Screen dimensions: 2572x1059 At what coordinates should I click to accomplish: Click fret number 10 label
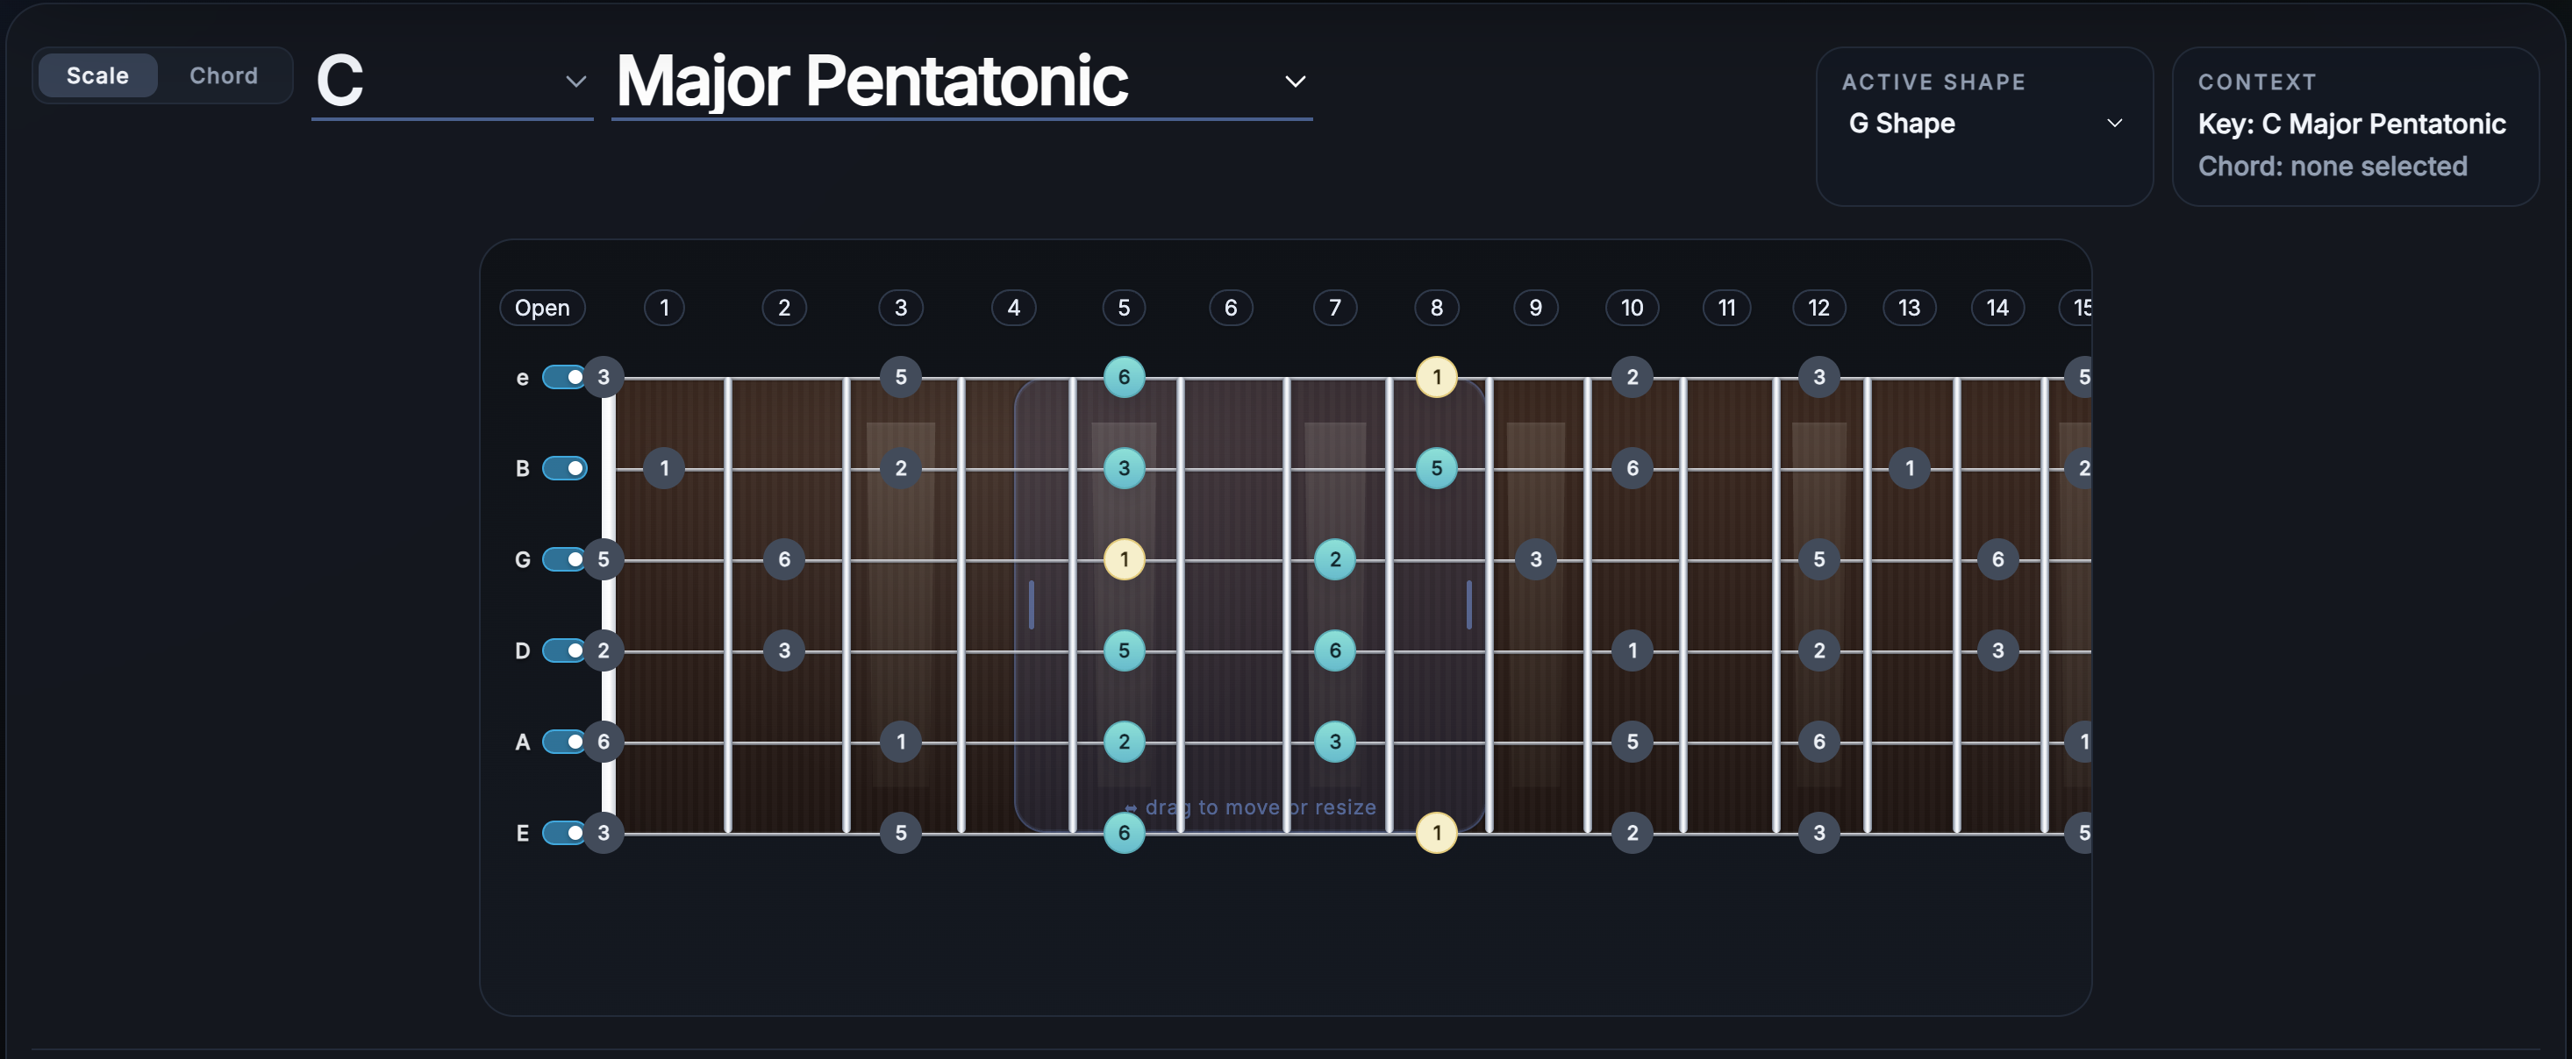(x=1633, y=308)
